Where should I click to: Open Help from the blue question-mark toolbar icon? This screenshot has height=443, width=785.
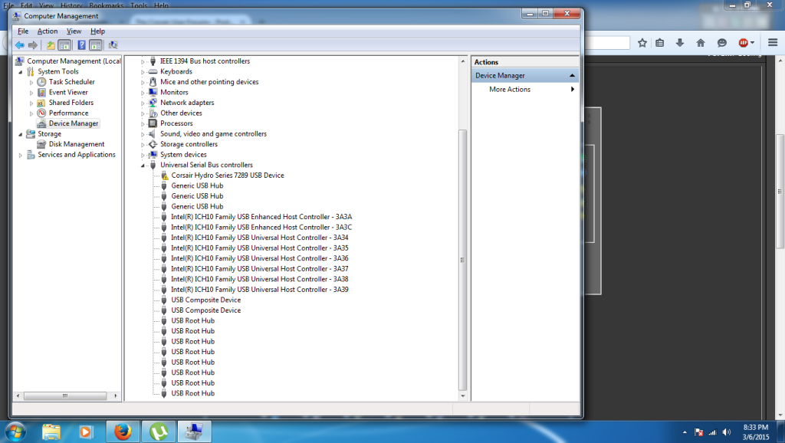click(81, 45)
